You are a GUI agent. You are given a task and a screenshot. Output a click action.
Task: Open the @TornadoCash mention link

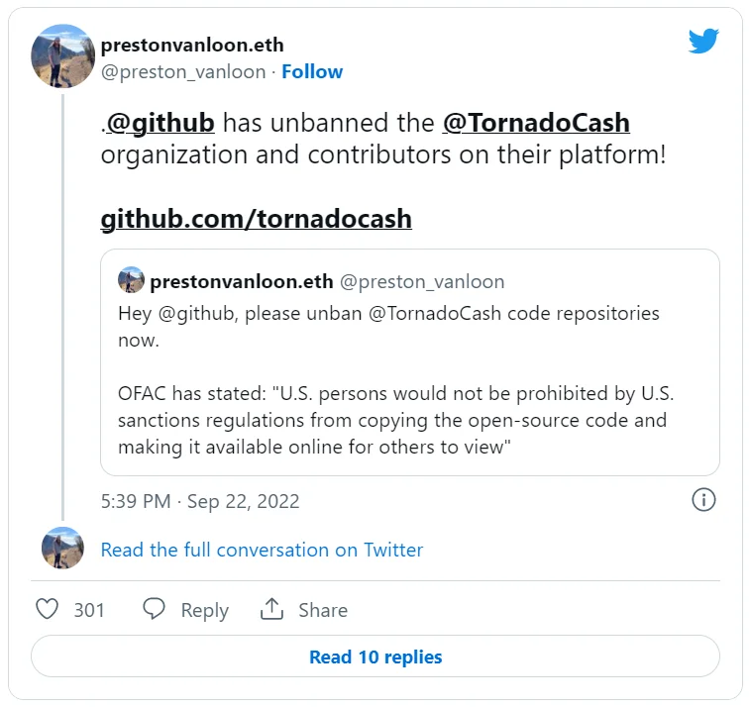point(536,123)
